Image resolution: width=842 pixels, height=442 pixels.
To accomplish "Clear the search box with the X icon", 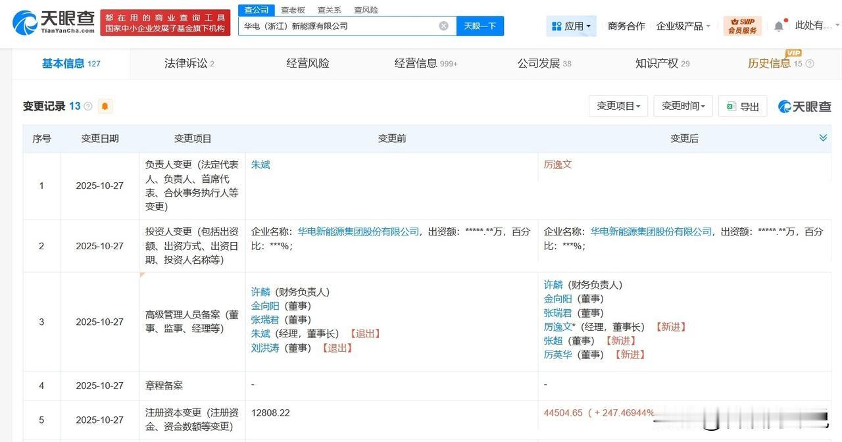I will click(x=444, y=26).
